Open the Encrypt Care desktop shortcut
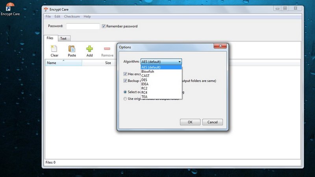 tap(10, 9)
